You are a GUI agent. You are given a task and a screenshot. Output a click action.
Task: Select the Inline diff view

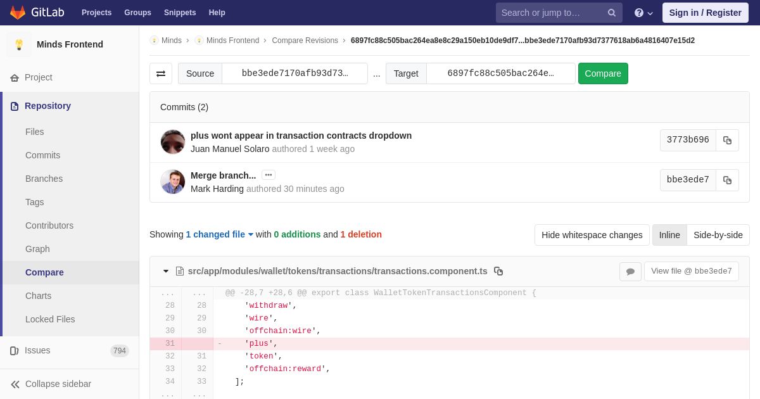click(669, 235)
